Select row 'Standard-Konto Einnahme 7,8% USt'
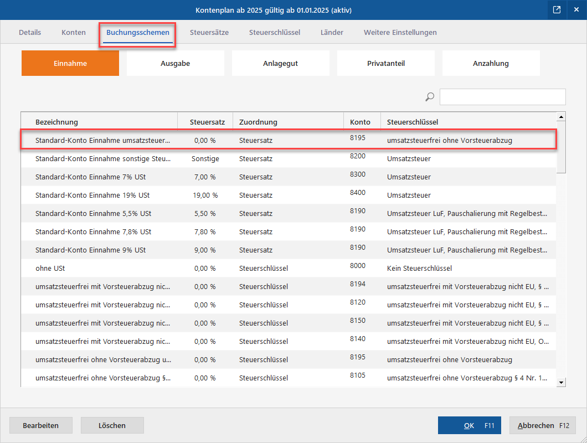 pos(289,232)
